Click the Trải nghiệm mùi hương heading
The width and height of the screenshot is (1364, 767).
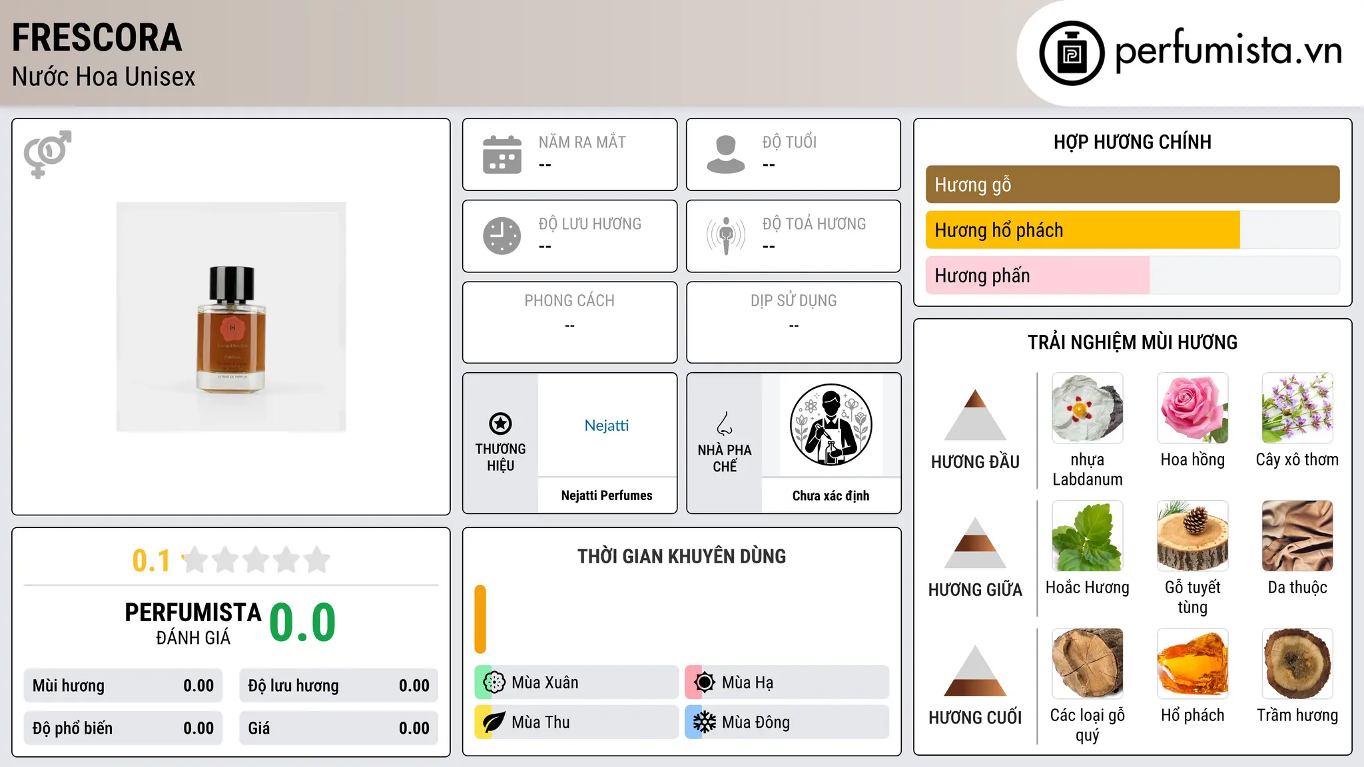1132,342
